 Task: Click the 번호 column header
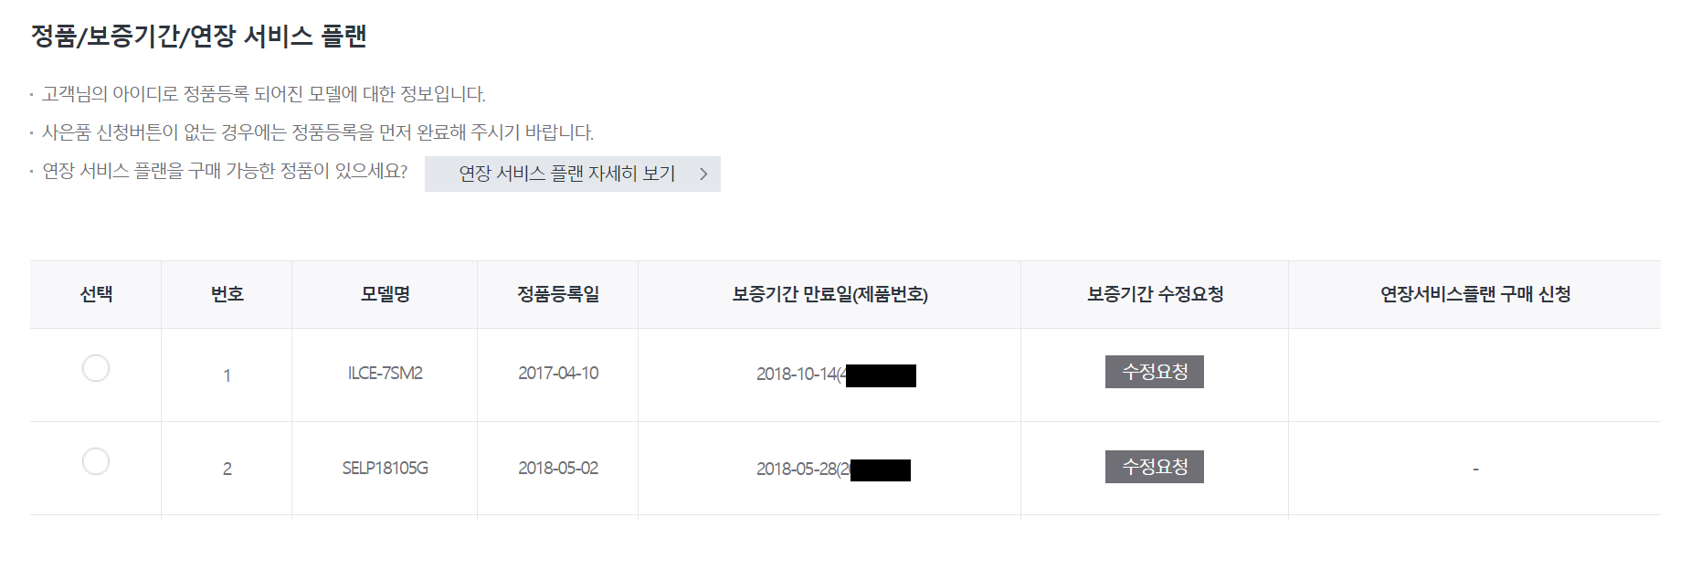click(227, 294)
